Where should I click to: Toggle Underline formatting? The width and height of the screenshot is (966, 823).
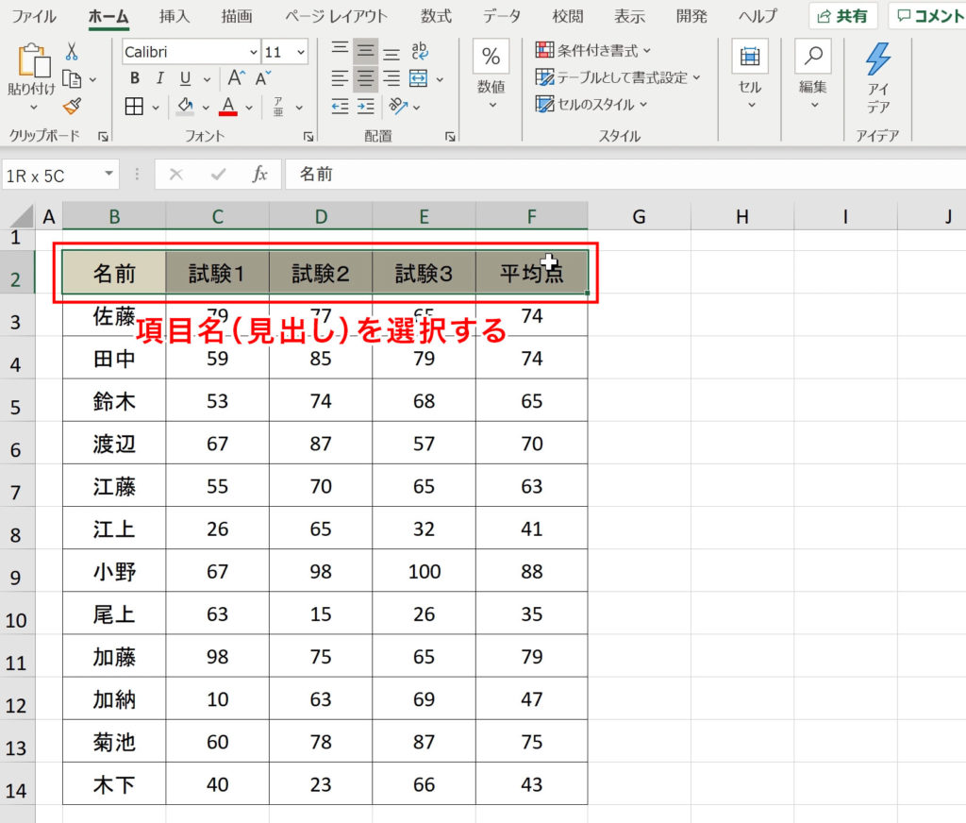(x=186, y=78)
